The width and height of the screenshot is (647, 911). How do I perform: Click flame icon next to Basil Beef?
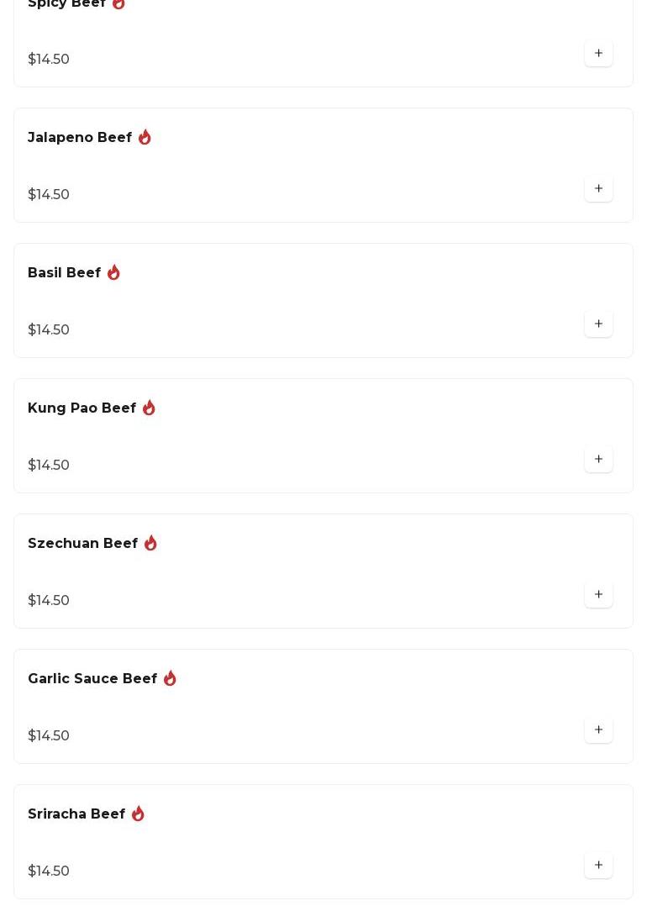[x=113, y=272]
